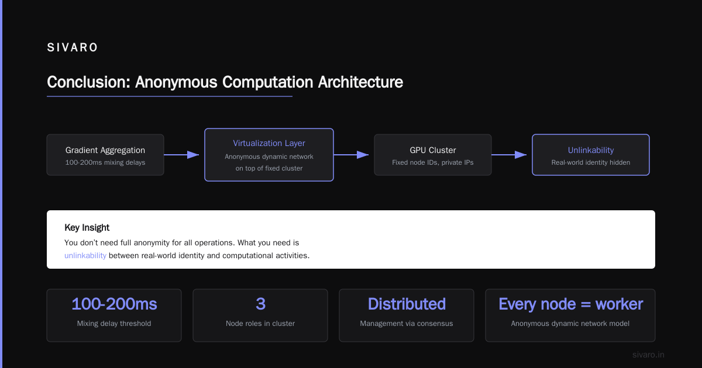Viewport: 702px width, 368px height.
Task: Click the Gradient Aggregation box
Action: (x=105, y=155)
